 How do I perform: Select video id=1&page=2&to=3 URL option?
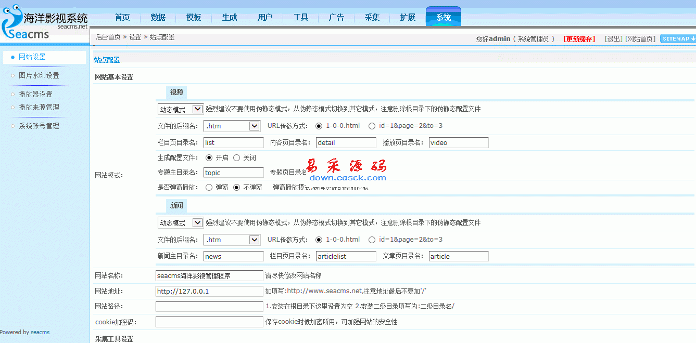372,126
